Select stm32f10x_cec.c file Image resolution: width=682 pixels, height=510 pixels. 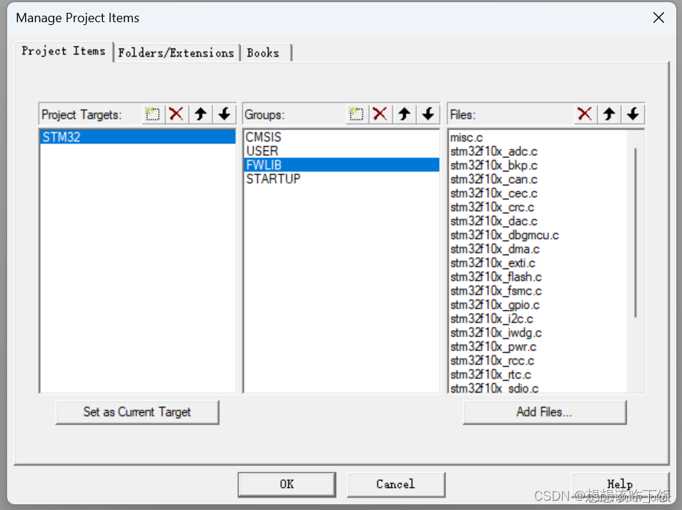pyautogui.click(x=538, y=193)
